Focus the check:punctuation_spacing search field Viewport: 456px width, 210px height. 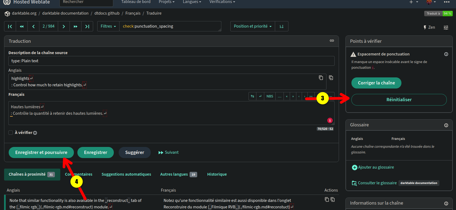170,26
